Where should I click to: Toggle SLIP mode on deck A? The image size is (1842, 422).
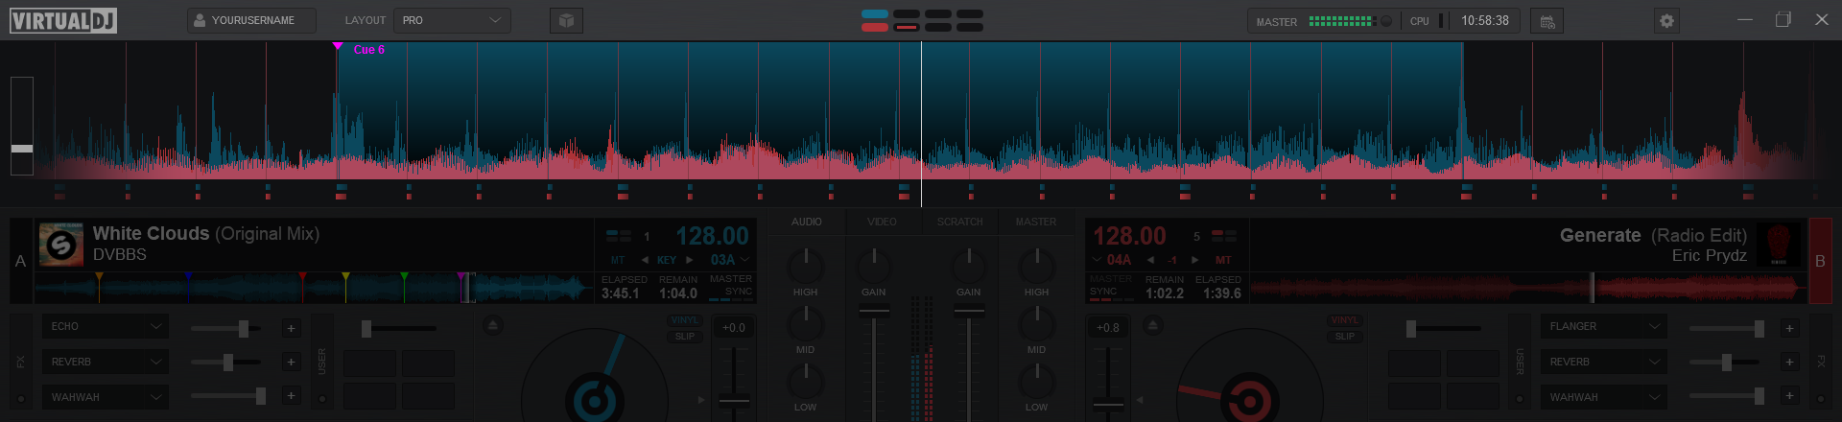684,337
